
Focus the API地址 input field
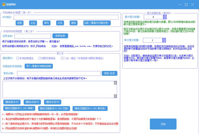(66, 17)
